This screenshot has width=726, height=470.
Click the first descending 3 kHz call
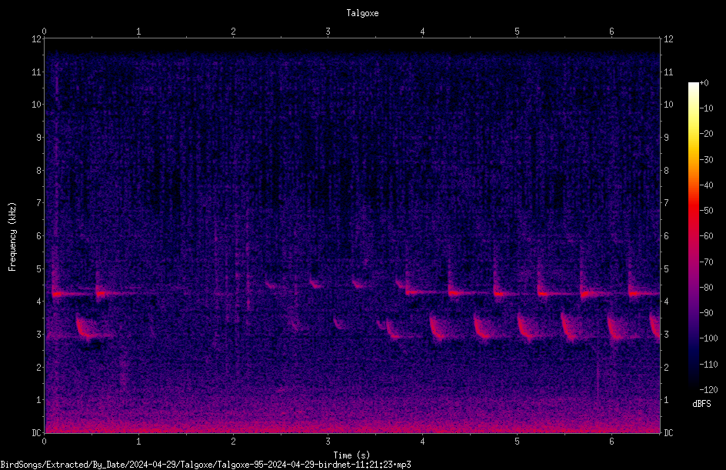coord(87,327)
